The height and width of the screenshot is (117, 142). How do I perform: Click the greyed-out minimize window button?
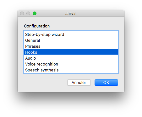click(x=28, y=13)
